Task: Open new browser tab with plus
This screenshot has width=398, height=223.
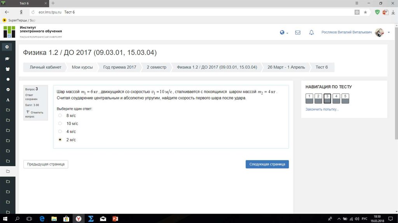Action: point(53,3)
